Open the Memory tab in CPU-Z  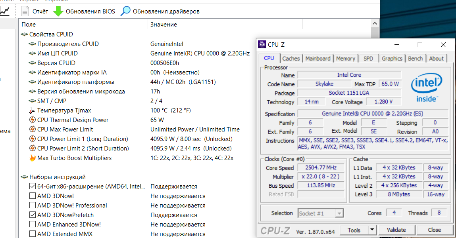(345, 59)
